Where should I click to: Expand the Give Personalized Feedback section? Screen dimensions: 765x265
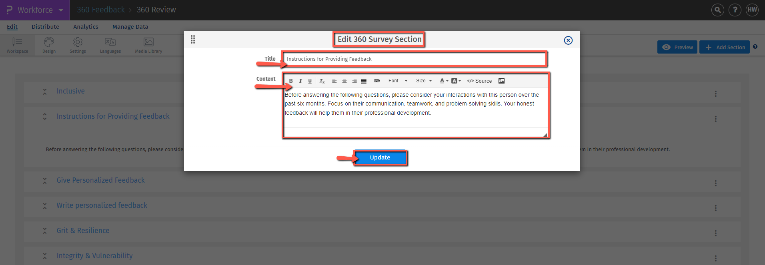(45, 181)
